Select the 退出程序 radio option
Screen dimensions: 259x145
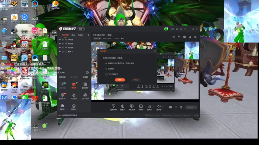[106, 69]
